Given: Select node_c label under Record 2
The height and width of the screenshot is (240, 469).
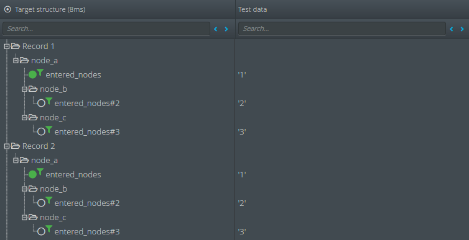Looking at the screenshot, I should [x=53, y=218].
